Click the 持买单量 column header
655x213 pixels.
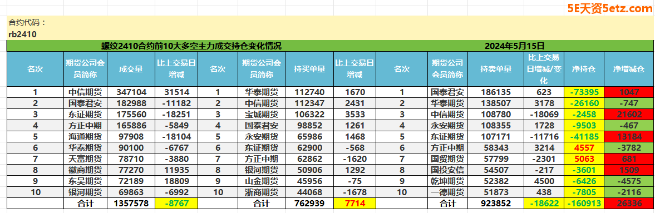point(309,70)
